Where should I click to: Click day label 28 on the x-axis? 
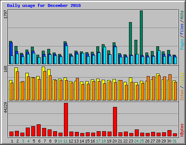158,141
